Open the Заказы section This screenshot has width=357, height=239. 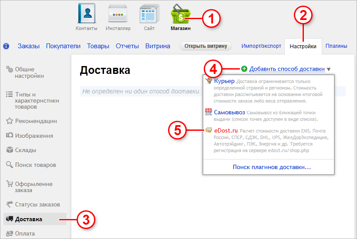[29, 46]
